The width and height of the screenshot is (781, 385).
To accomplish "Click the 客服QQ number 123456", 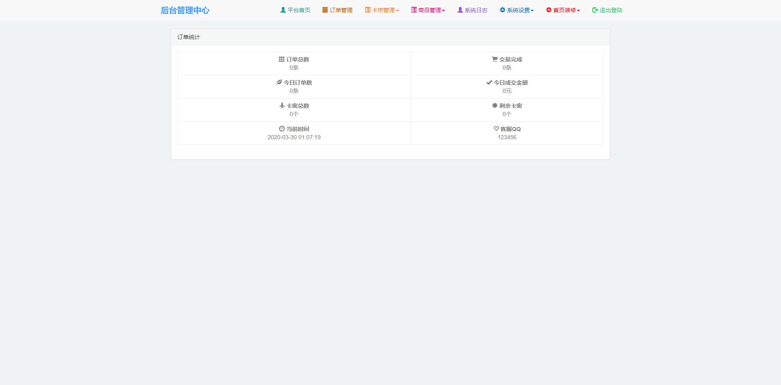I will 507,137.
